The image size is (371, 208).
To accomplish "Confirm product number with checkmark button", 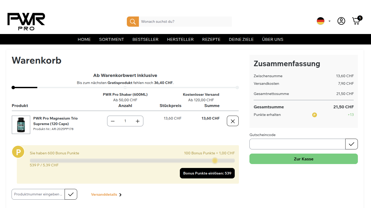I will (x=71, y=194).
